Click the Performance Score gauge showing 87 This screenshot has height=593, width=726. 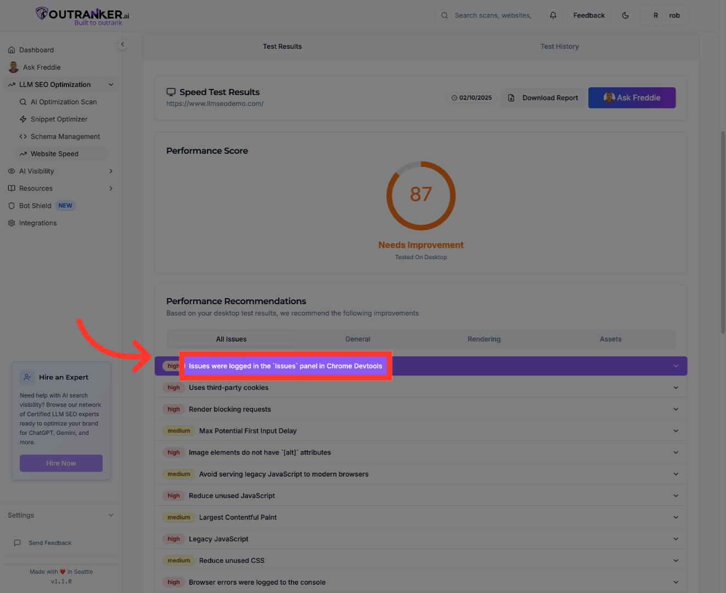coord(421,196)
